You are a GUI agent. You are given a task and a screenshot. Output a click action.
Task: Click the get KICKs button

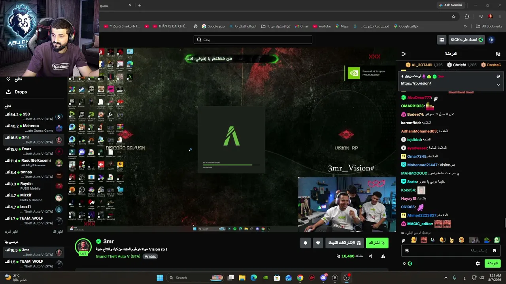point(466,40)
